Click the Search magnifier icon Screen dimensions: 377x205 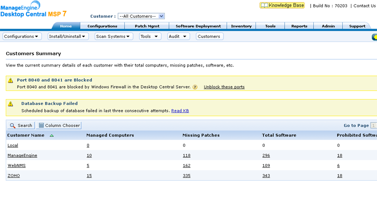click(x=13, y=126)
